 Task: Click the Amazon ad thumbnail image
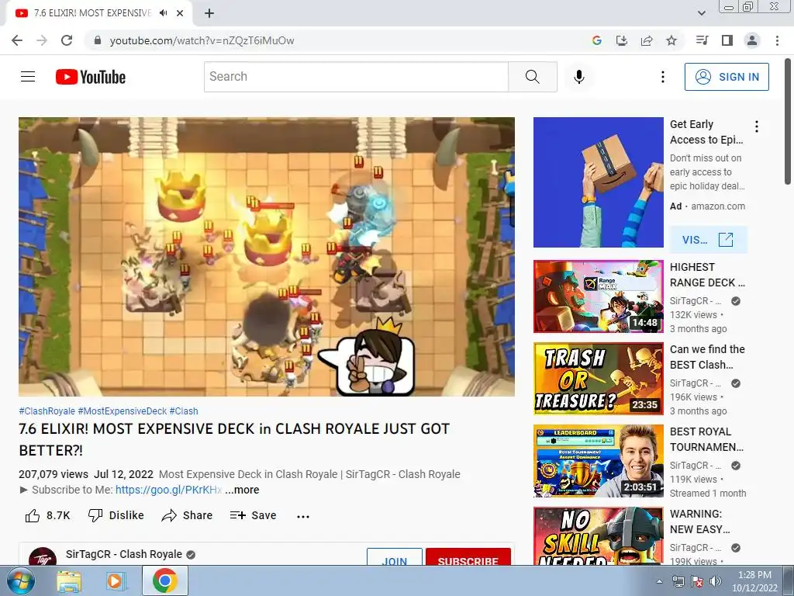click(x=598, y=182)
